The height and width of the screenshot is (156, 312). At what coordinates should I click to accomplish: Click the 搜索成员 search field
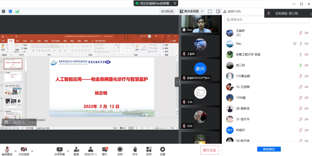[267, 19]
